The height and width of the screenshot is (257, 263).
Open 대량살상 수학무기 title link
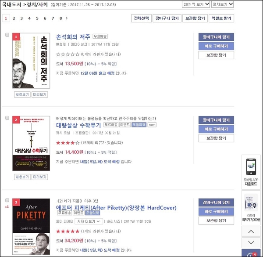pos(78,125)
